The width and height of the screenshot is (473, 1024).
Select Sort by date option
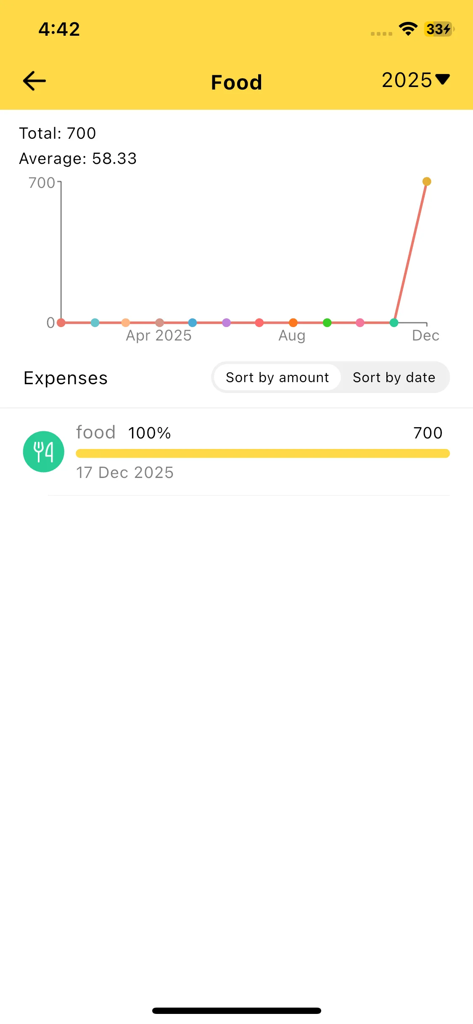pos(394,377)
